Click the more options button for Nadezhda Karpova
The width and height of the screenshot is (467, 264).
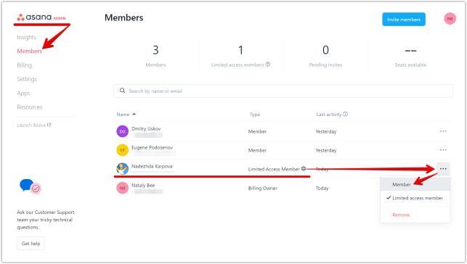click(443, 169)
